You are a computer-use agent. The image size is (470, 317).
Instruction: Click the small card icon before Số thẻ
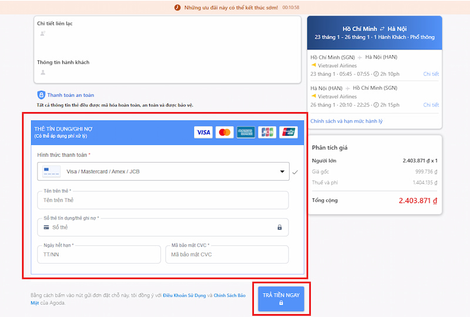tap(46, 227)
